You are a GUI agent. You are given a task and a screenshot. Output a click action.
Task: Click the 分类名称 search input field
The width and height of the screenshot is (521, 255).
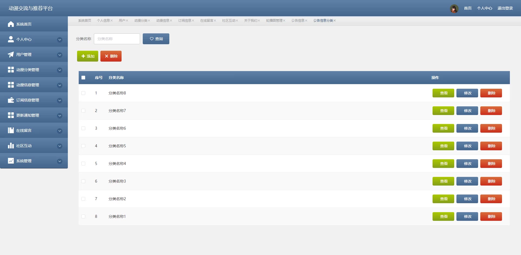click(117, 39)
